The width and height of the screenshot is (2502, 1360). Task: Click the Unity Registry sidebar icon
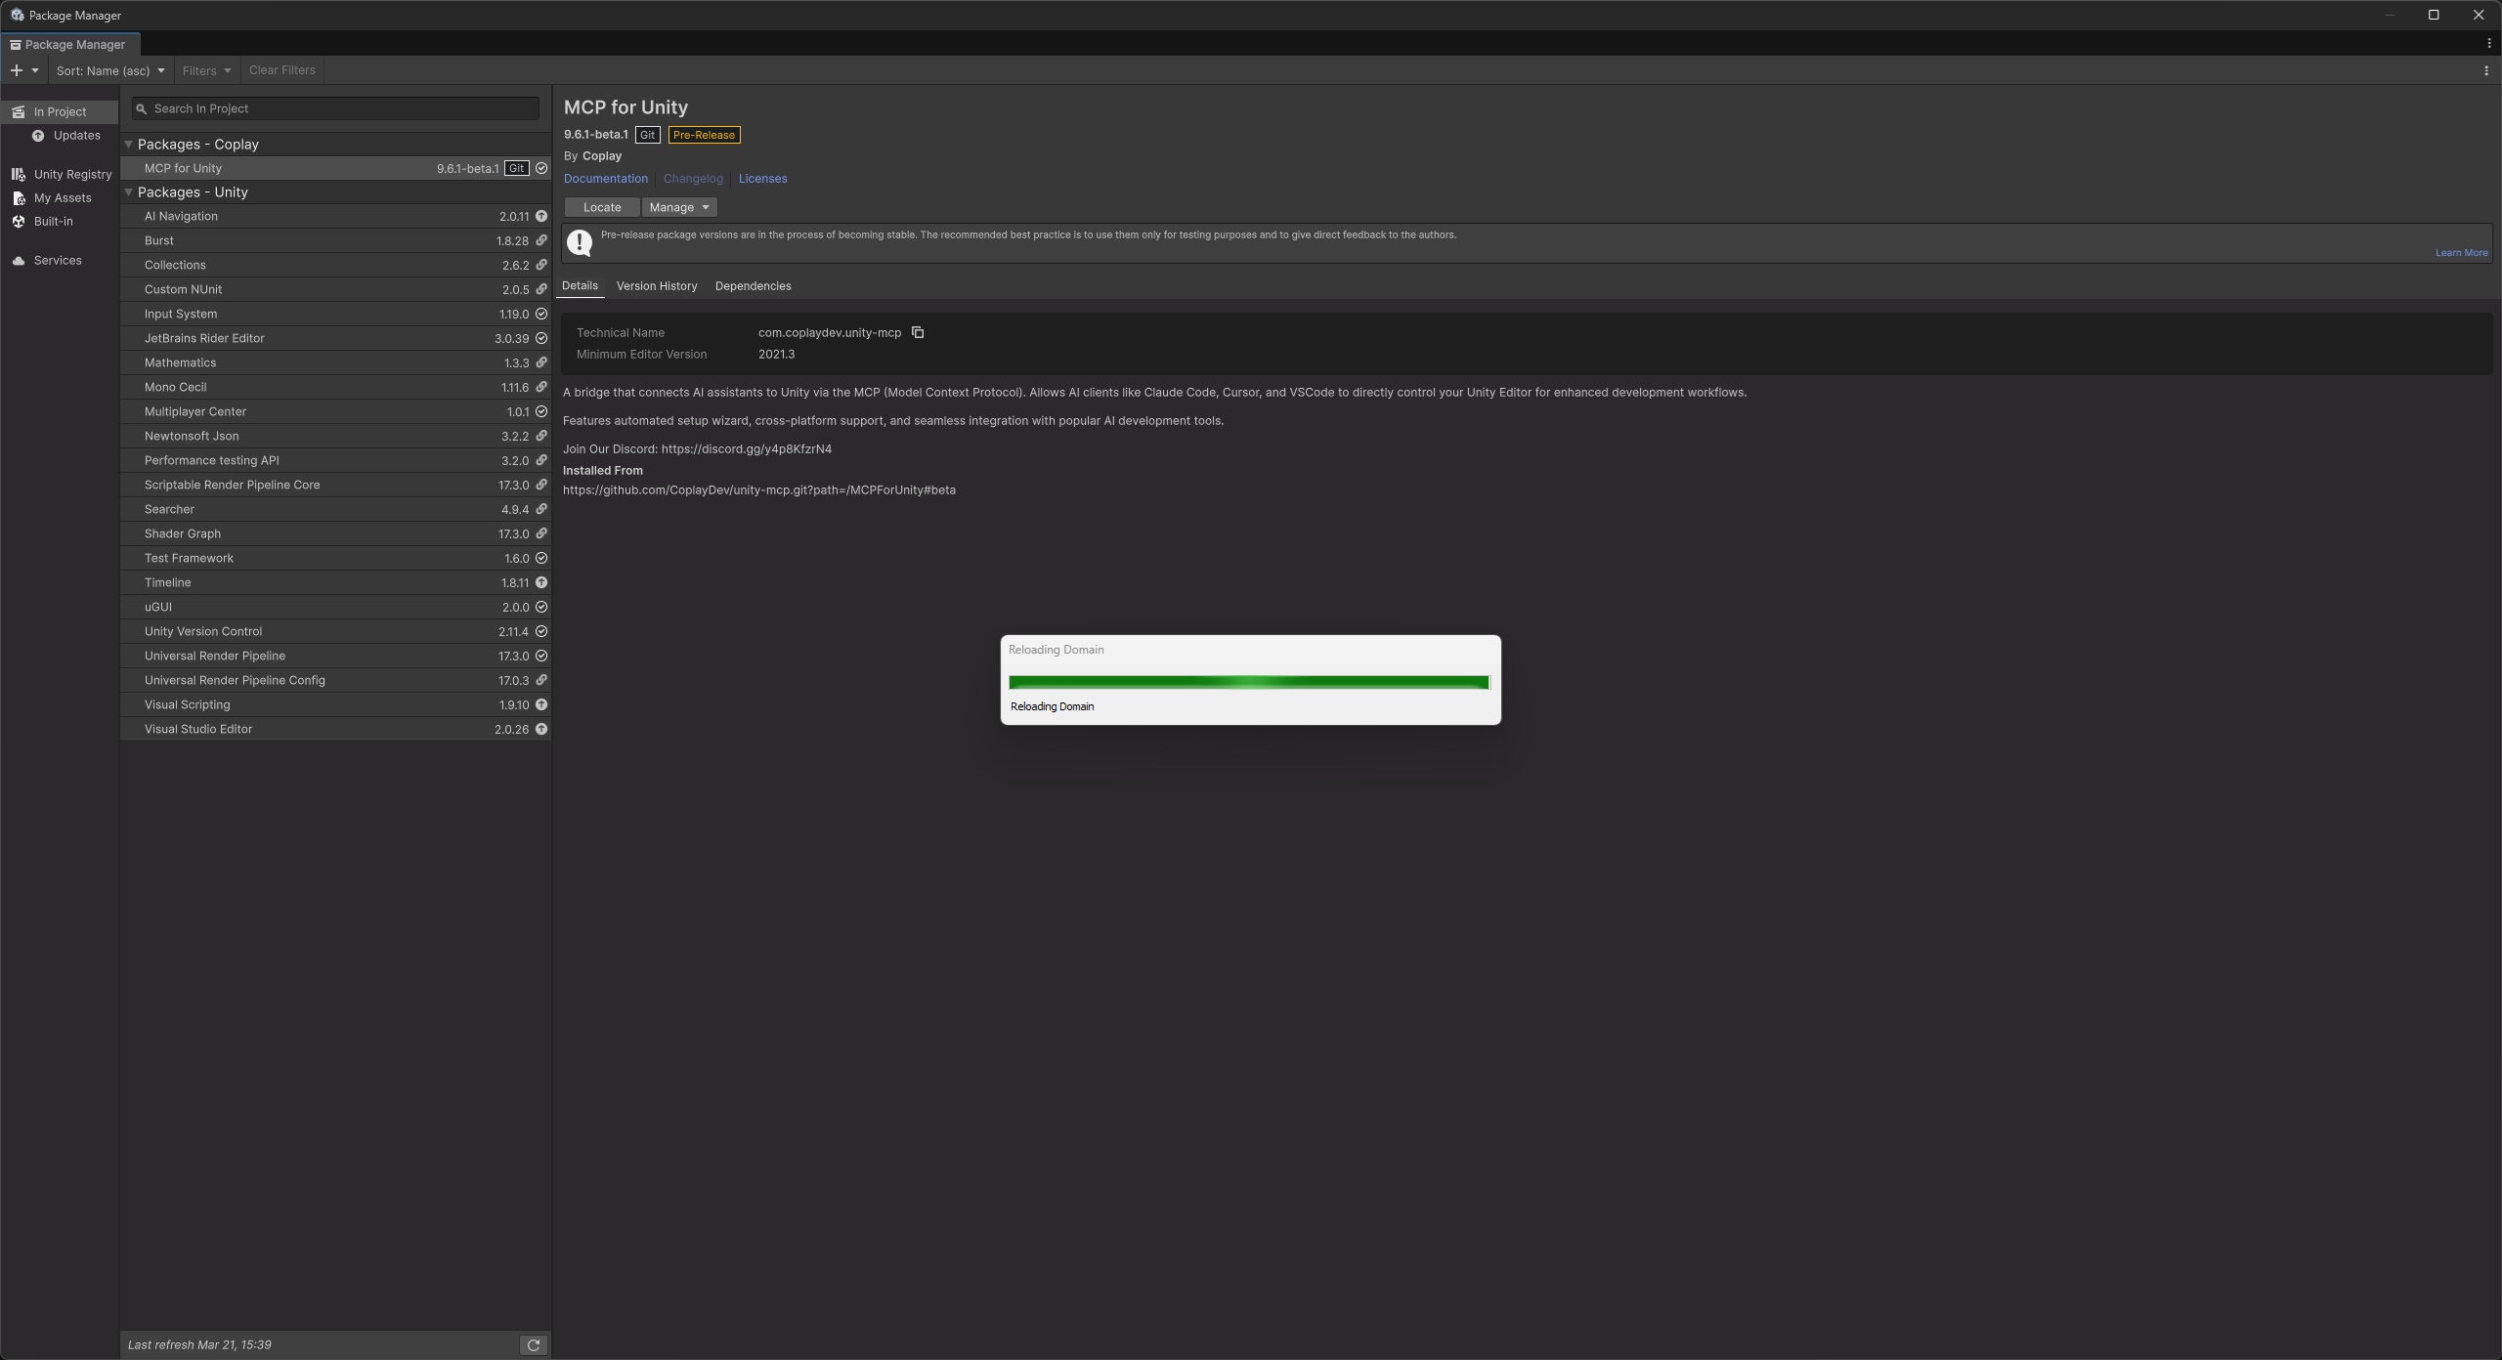point(18,174)
